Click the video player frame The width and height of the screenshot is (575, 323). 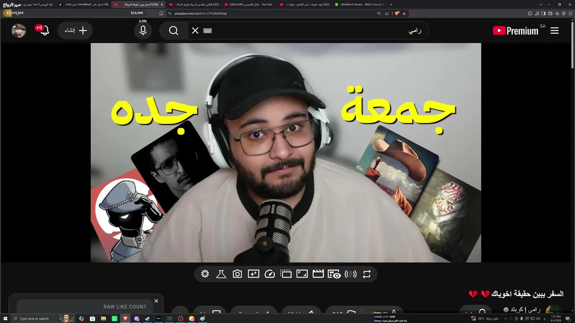(286, 153)
